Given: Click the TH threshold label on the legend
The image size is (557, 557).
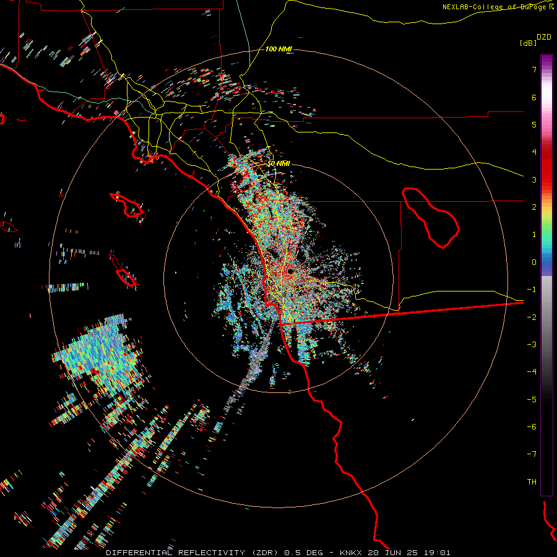Looking at the screenshot, I should [x=532, y=482].
